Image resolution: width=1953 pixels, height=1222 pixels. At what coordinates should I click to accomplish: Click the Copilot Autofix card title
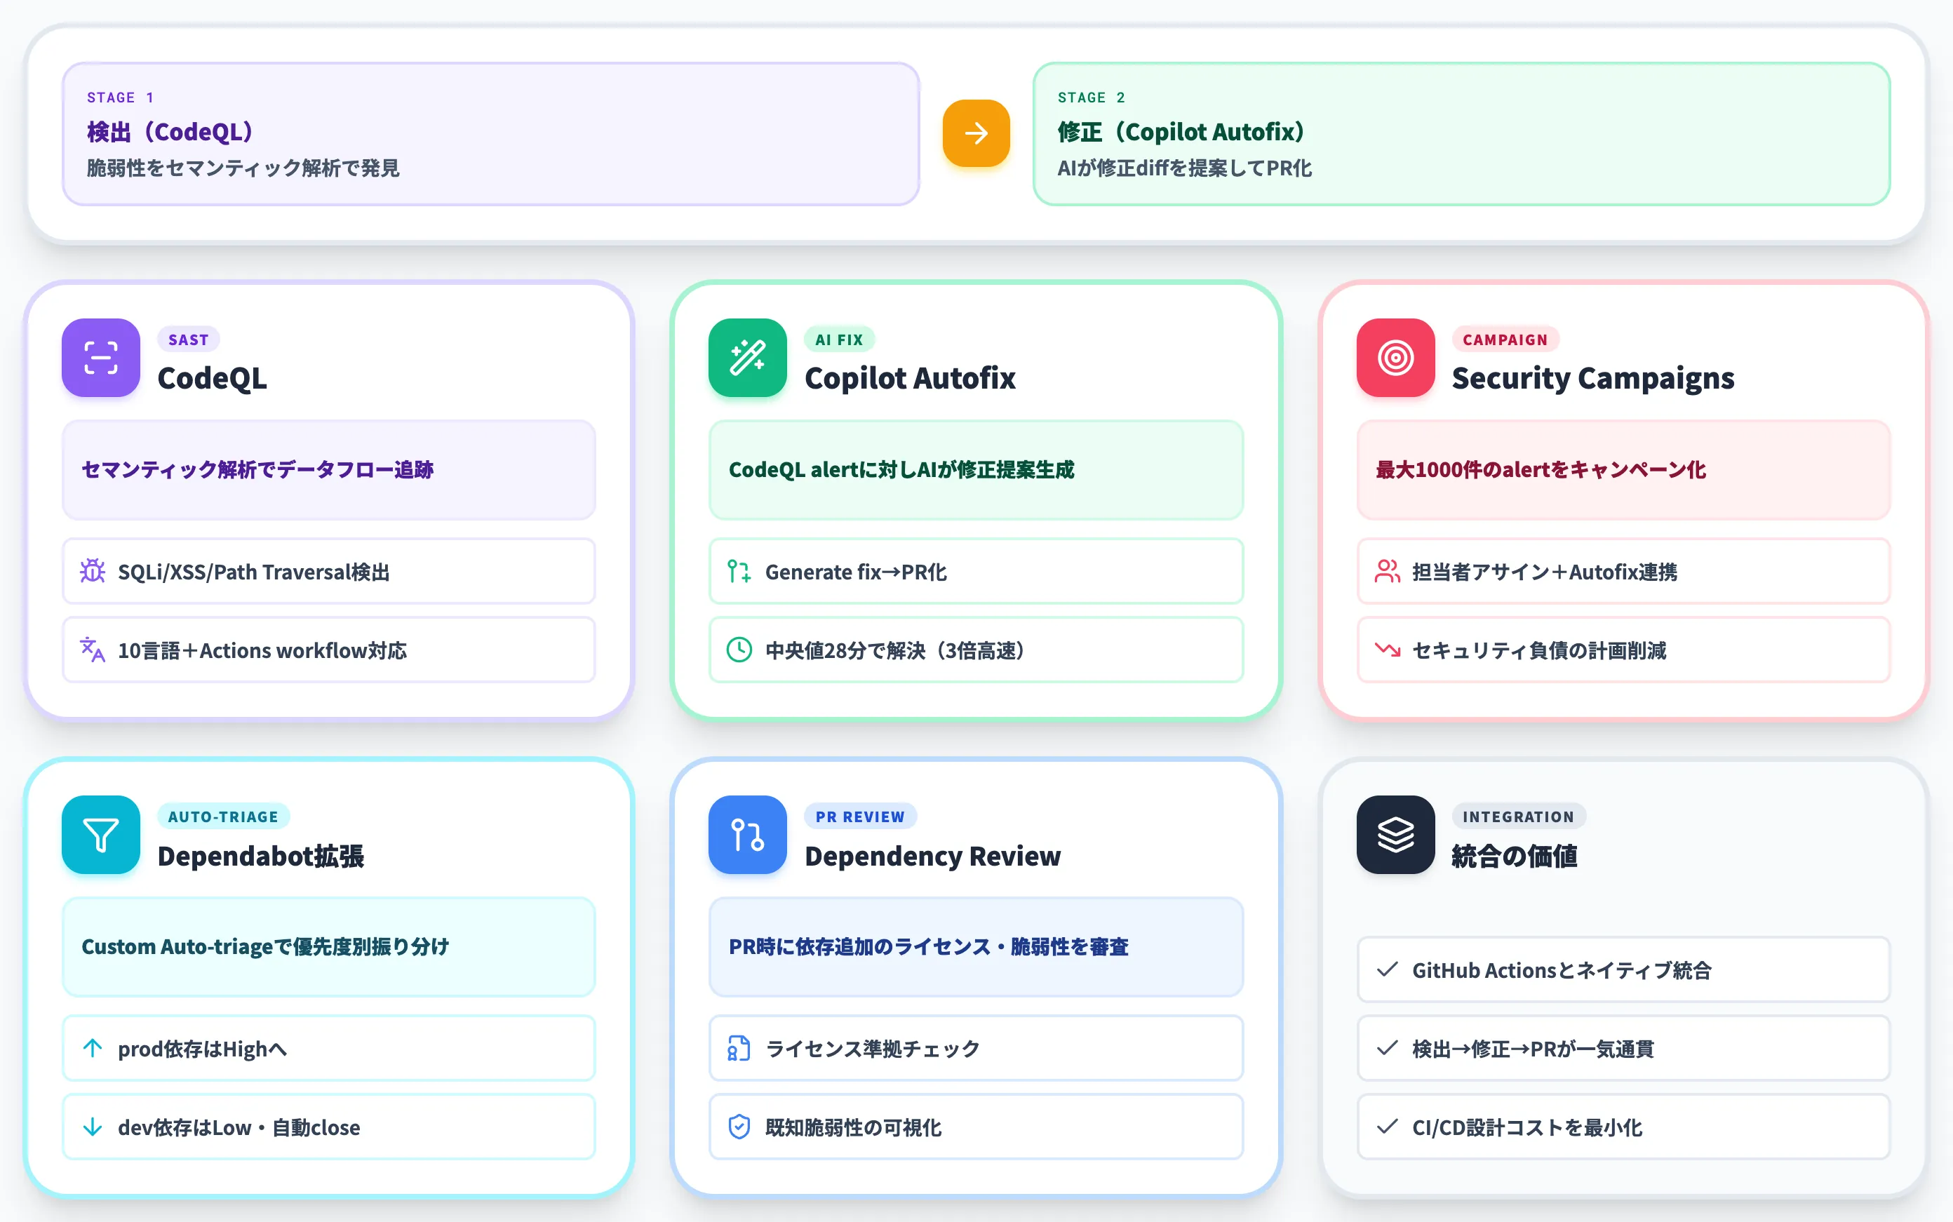[910, 378]
